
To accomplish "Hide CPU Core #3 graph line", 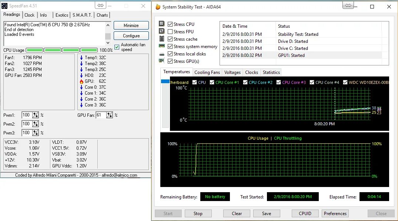I will (x=278, y=82).
